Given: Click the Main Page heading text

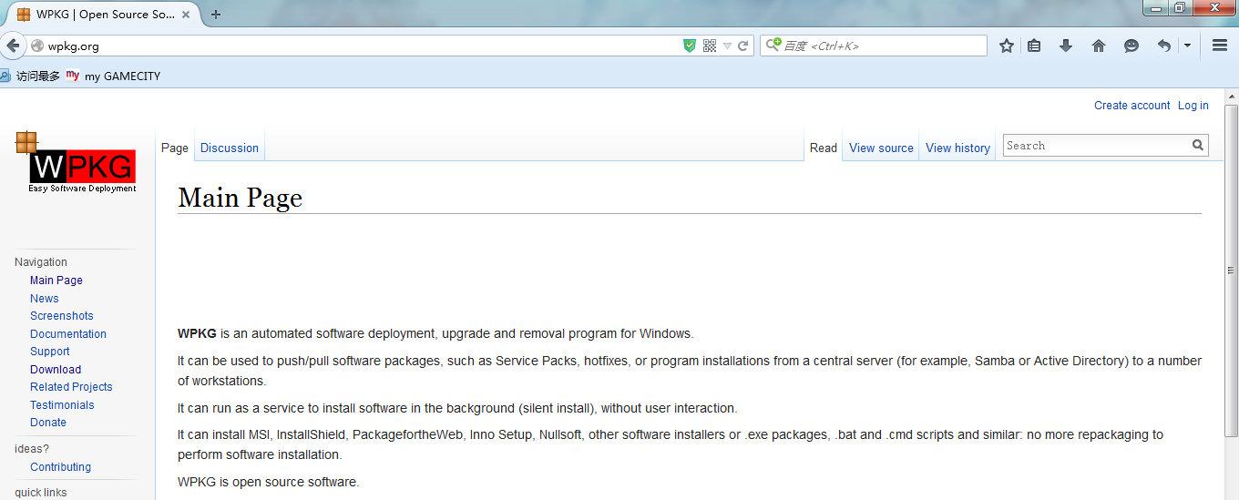Looking at the screenshot, I should [241, 198].
